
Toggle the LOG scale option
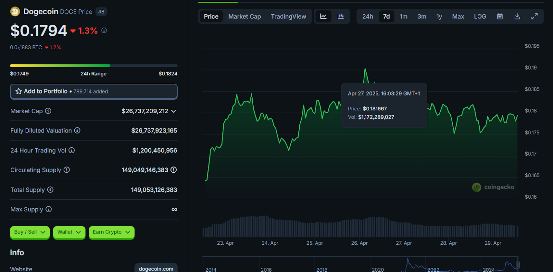[480, 16]
